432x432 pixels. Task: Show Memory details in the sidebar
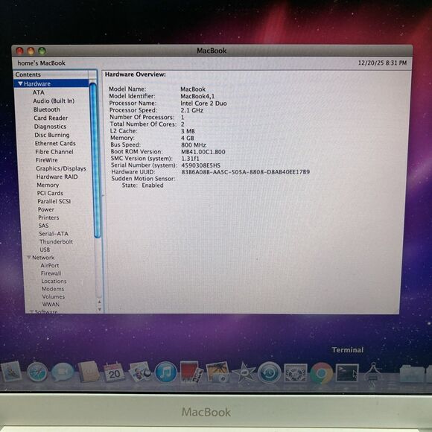tap(48, 185)
